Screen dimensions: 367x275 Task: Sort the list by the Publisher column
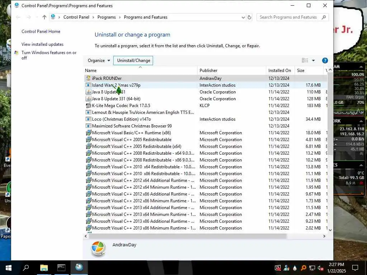232,71
